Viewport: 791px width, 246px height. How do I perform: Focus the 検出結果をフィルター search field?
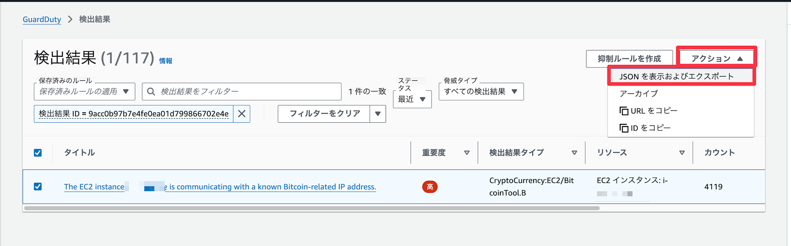click(x=242, y=91)
